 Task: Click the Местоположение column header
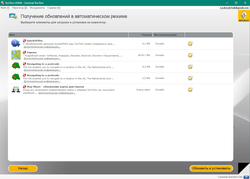tap(169, 35)
